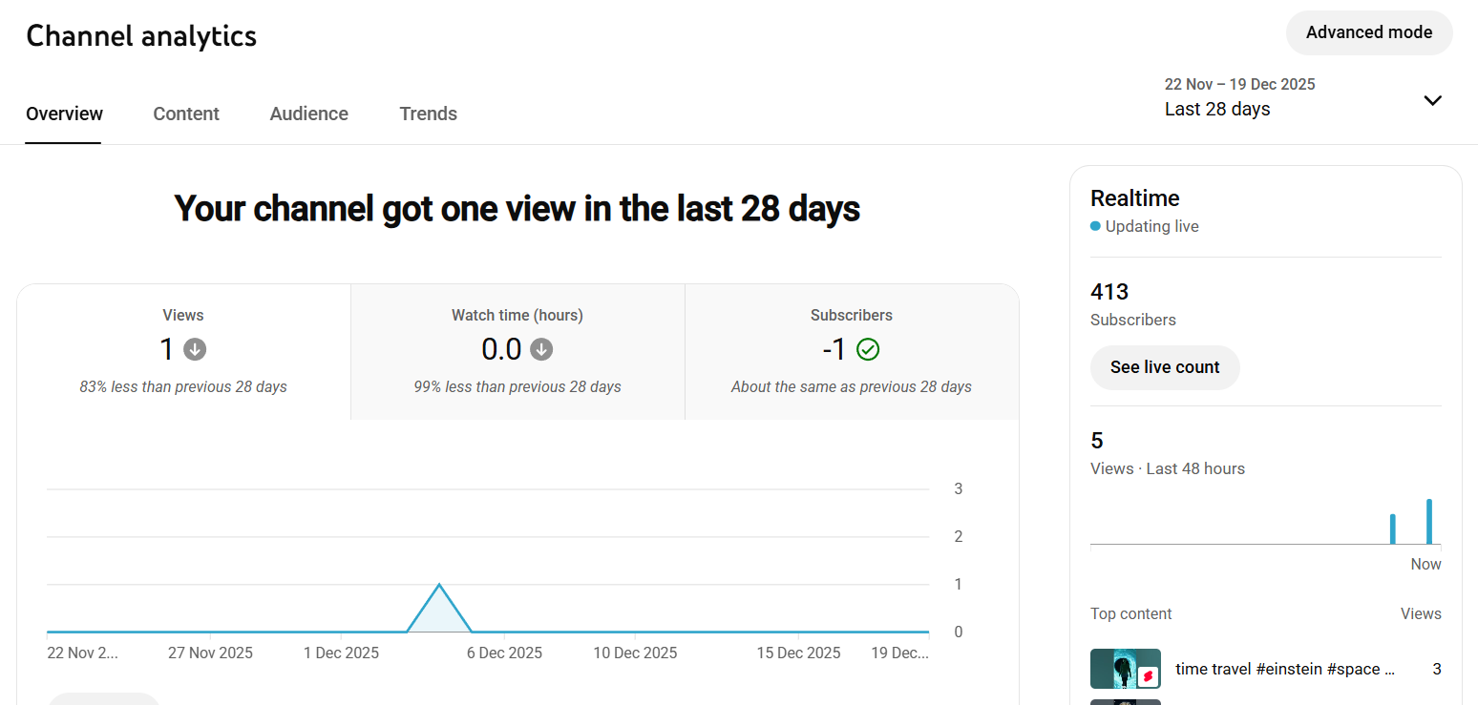1478x705 pixels.
Task: Open Advanced mode
Action: click(x=1368, y=32)
